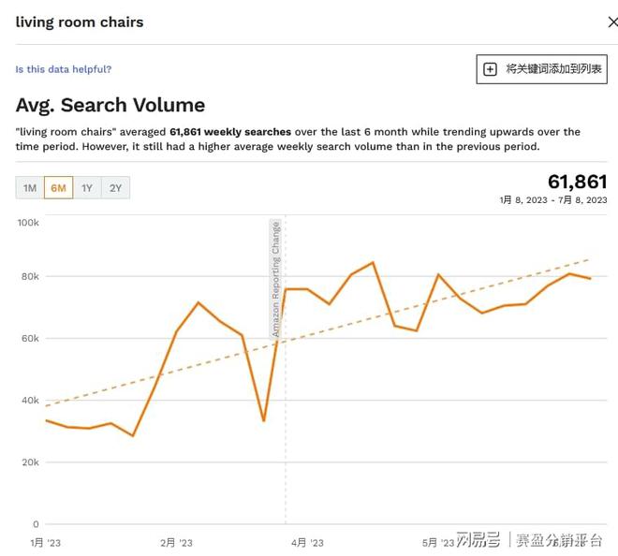Click the 100k y-axis label
The height and width of the screenshot is (556, 618).
[x=28, y=223]
